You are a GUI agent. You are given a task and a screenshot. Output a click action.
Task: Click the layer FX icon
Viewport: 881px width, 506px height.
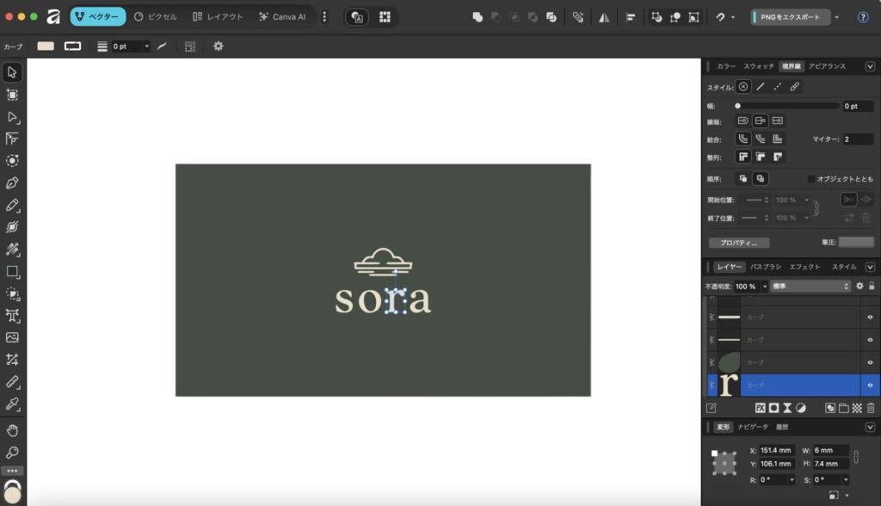(761, 408)
